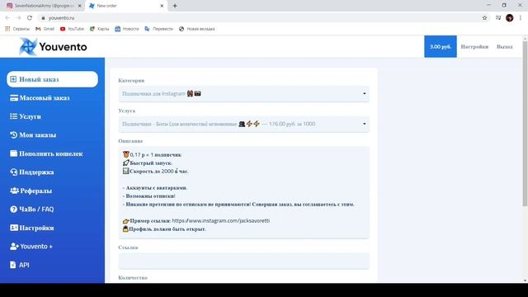Click the 3.00 руб. balance button
Screen dimensions: 528x297
[x=441, y=46]
